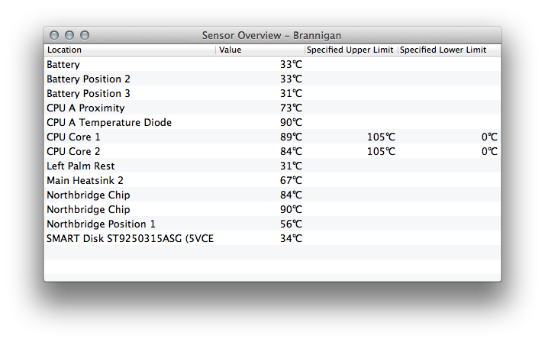Select the Main Heatsink 2 row
The image size is (545, 342).
272,180
